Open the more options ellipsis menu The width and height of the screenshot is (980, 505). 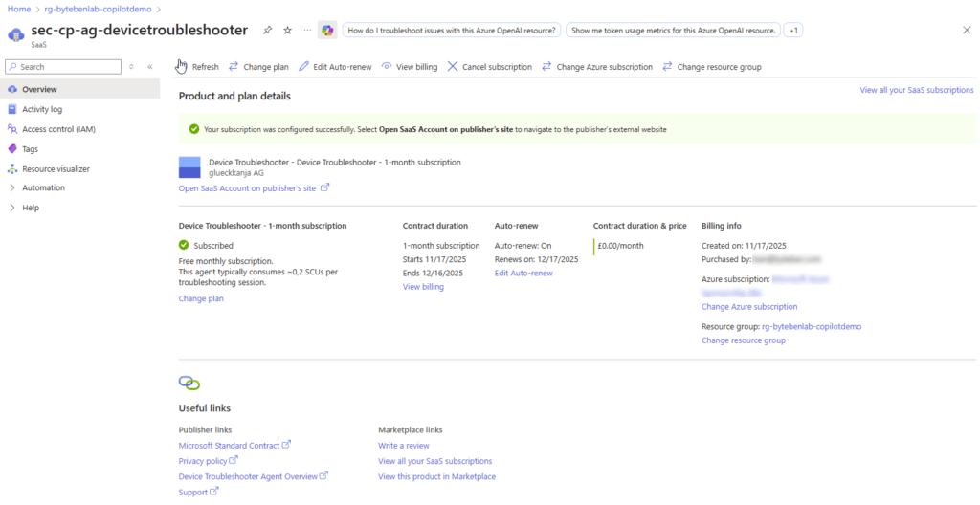[x=307, y=31]
